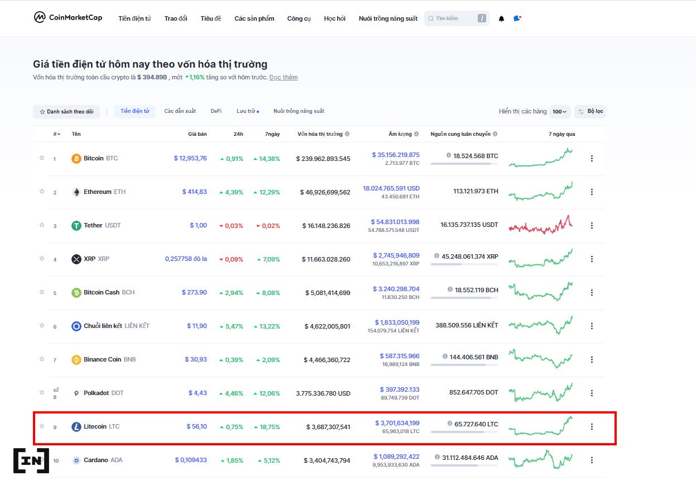
Task: Star XRP to add to watchlist
Action: [41, 258]
